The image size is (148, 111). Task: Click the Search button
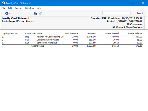coord(140,13)
